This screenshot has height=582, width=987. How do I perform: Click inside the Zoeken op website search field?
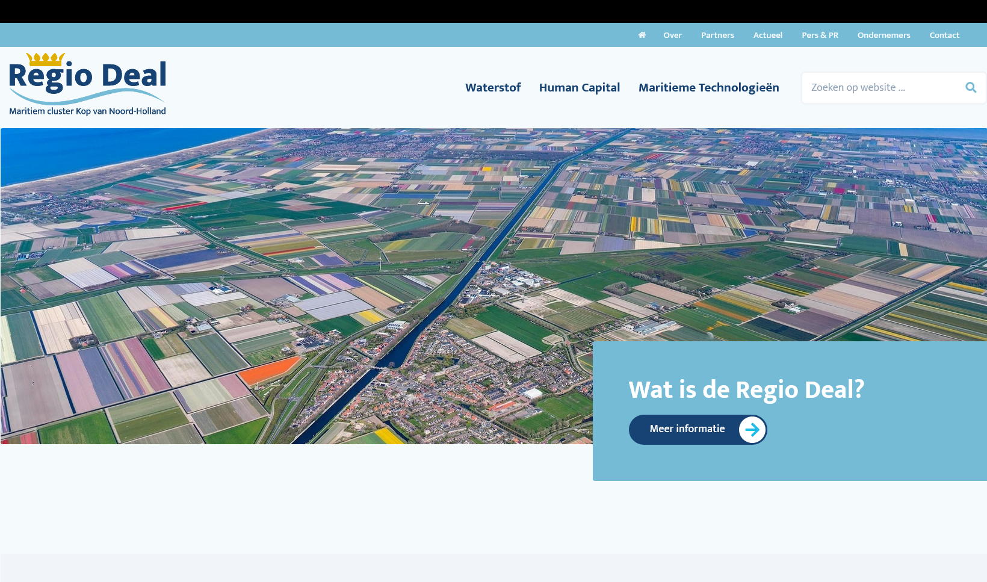pyautogui.click(x=879, y=87)
